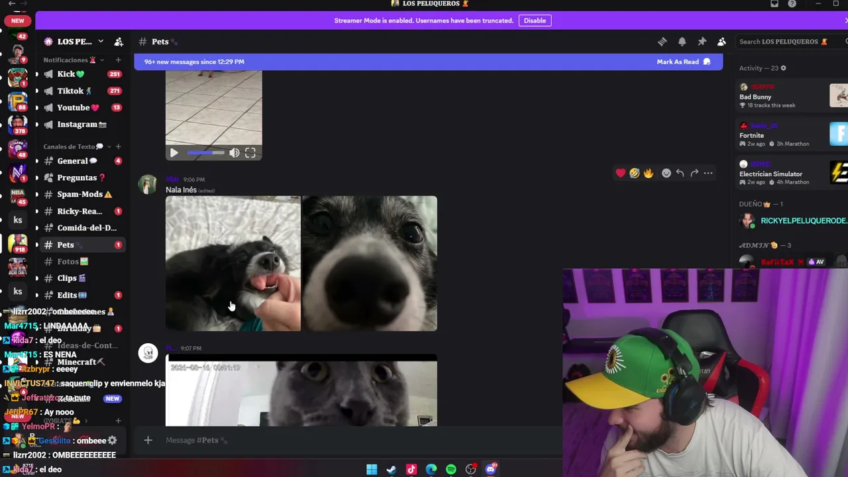Show pinned messages with the pin icon

tap(702, 42)
